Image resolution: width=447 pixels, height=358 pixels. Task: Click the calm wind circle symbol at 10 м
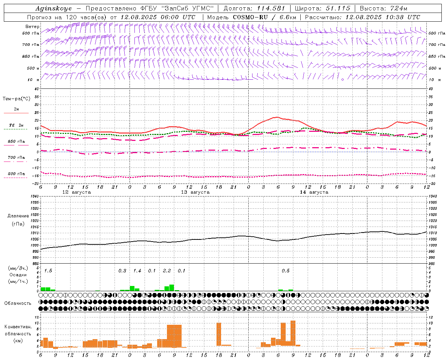tap(343, 80)
